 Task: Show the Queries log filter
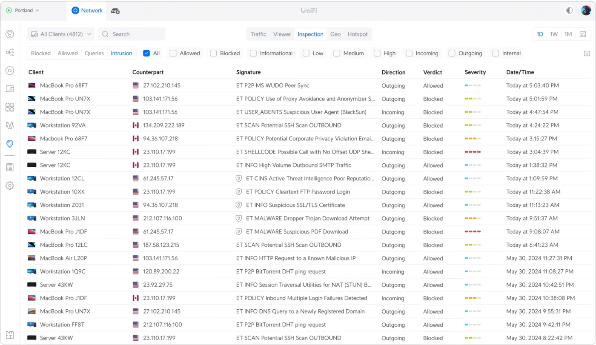point(94,53)
